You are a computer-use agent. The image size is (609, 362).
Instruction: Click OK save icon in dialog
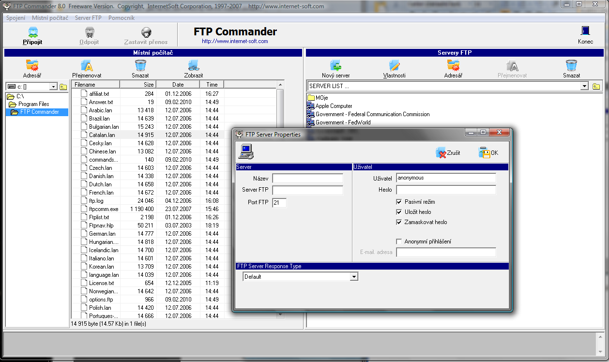click(484, 152)
